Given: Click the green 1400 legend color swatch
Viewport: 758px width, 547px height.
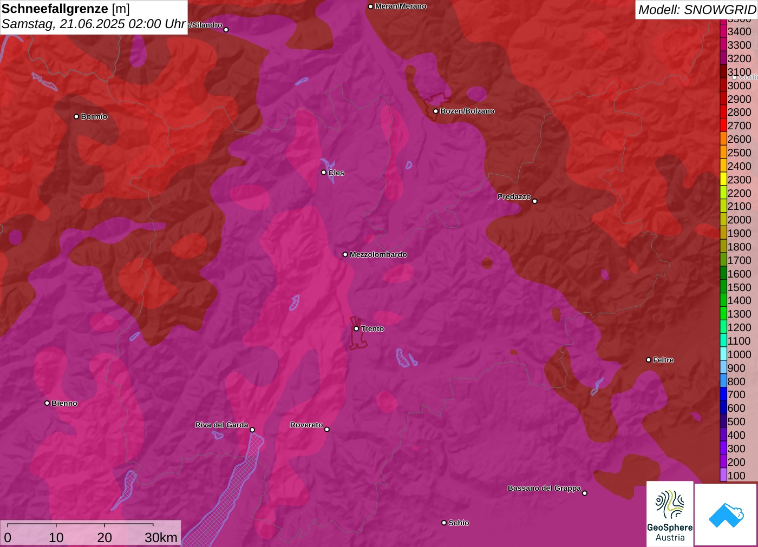Looking at the screenshot, I should 723,300.
